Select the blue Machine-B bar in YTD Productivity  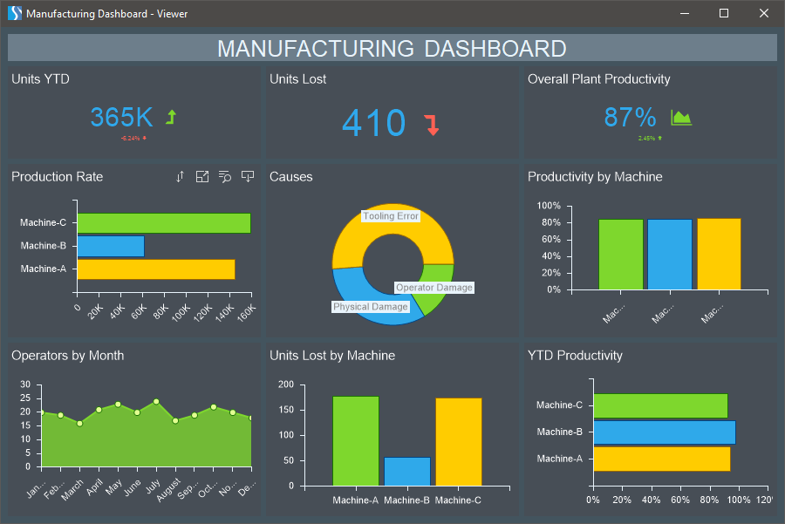pyautogui.click(x=664, y=432)
